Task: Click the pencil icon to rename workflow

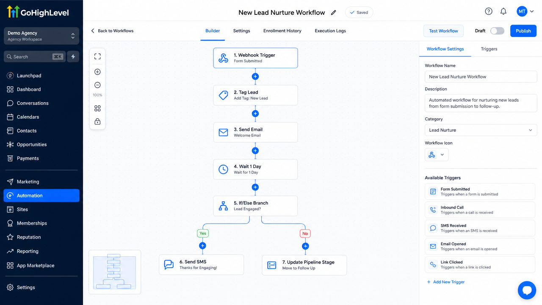Action: (334, 12)
